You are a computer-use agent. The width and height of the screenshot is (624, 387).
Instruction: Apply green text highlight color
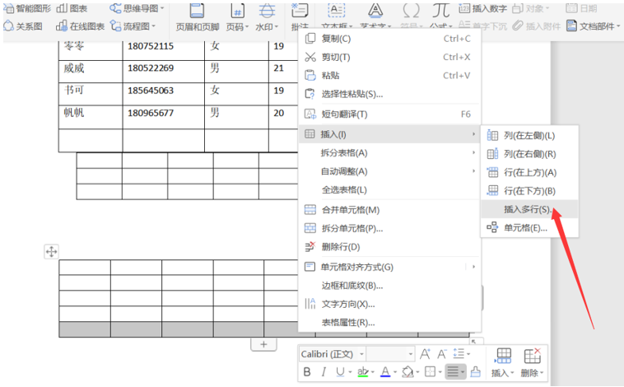coord(362,372)
